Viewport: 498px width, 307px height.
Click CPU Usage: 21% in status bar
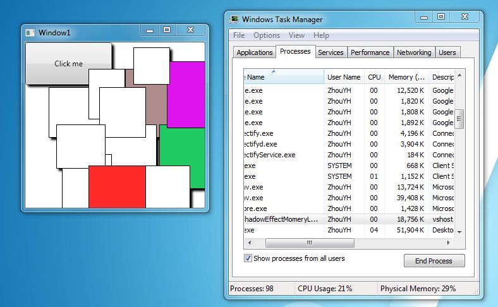coord(325,289)
